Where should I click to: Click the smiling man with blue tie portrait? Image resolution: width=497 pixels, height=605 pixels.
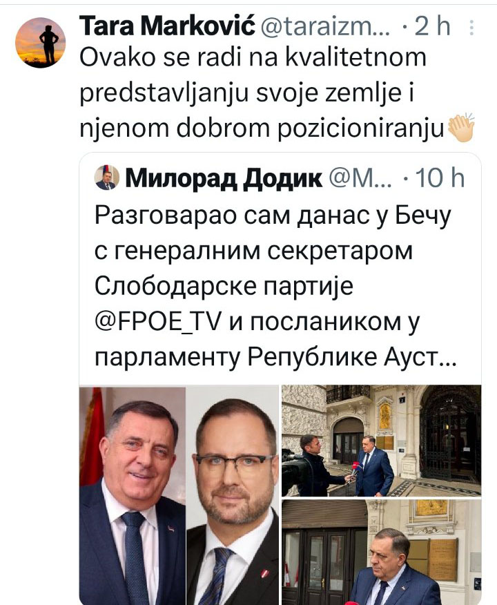coord(133,495)
